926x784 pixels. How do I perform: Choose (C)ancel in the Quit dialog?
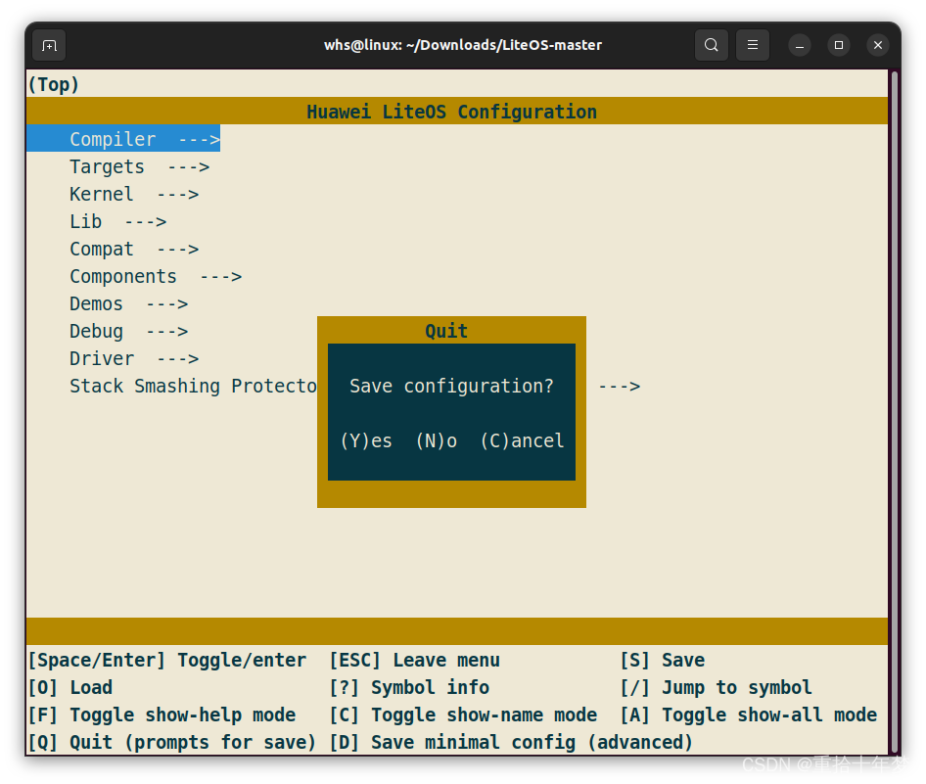click(x=522, y=441)
